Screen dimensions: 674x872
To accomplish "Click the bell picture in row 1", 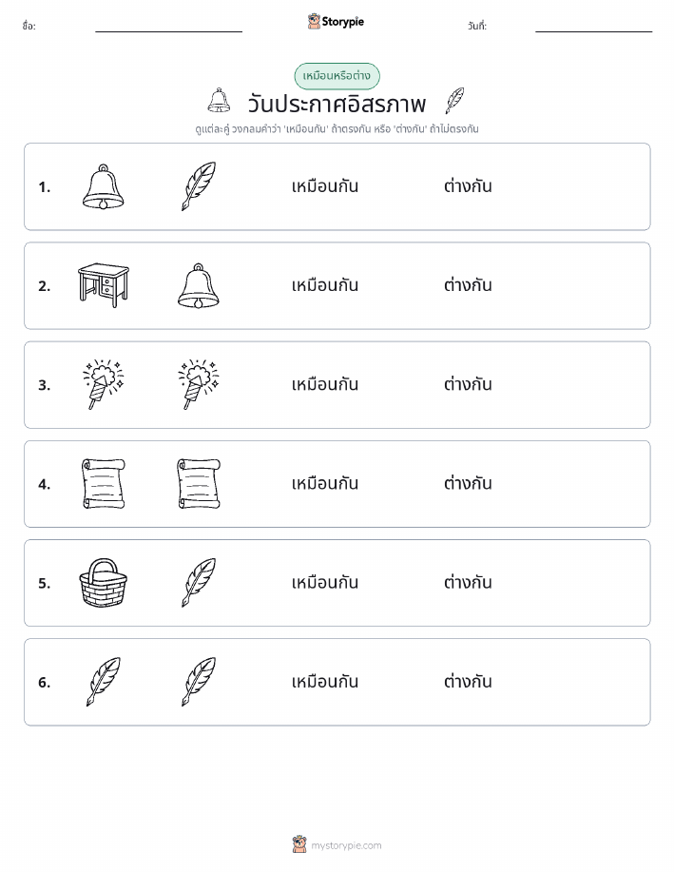I will [103, 186].
